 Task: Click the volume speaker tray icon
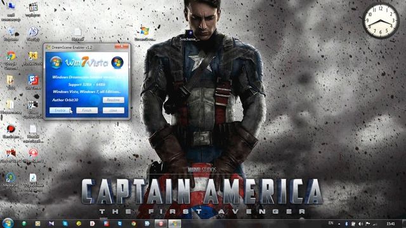[x=360, y=224]
